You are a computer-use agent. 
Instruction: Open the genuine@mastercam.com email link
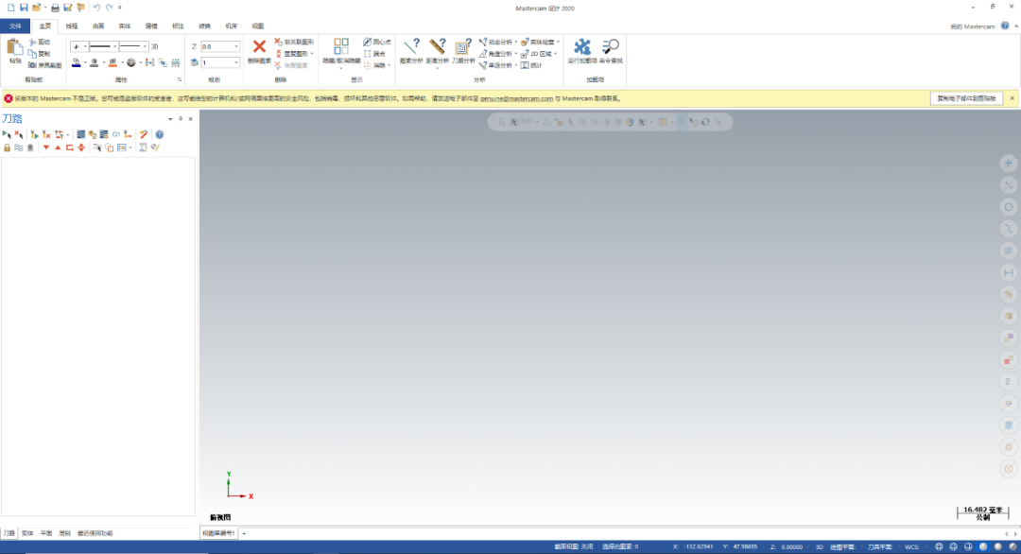[x=516, y=99]
